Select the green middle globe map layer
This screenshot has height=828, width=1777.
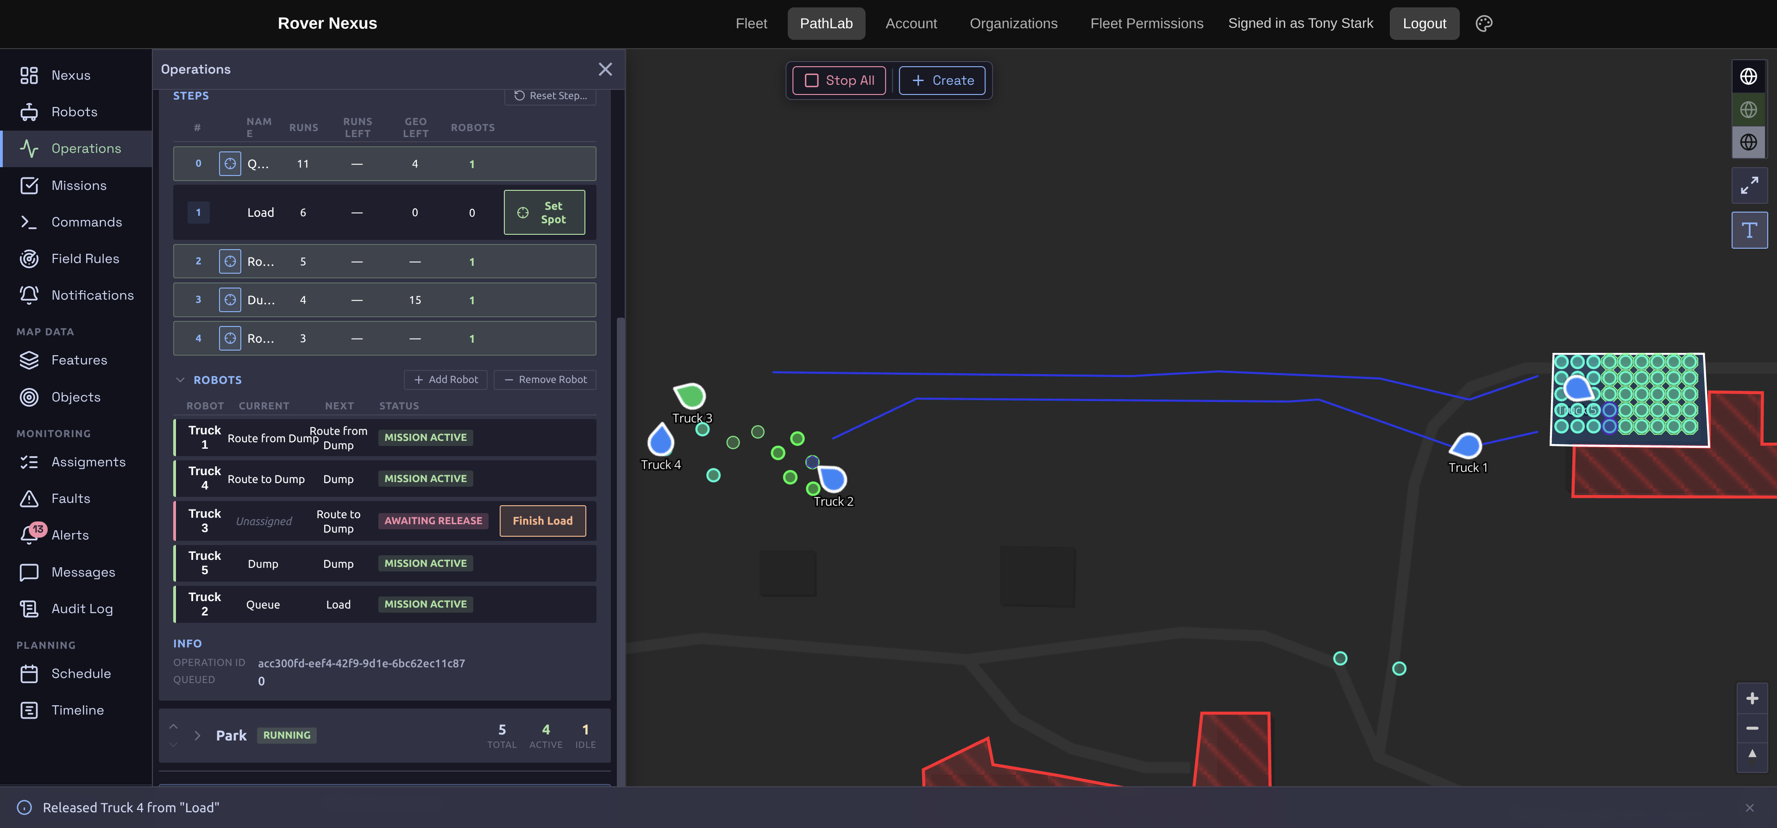(1749, 110)
